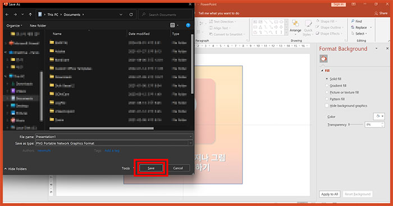Open Quick Styles in the Drawing group

[308, 28]
